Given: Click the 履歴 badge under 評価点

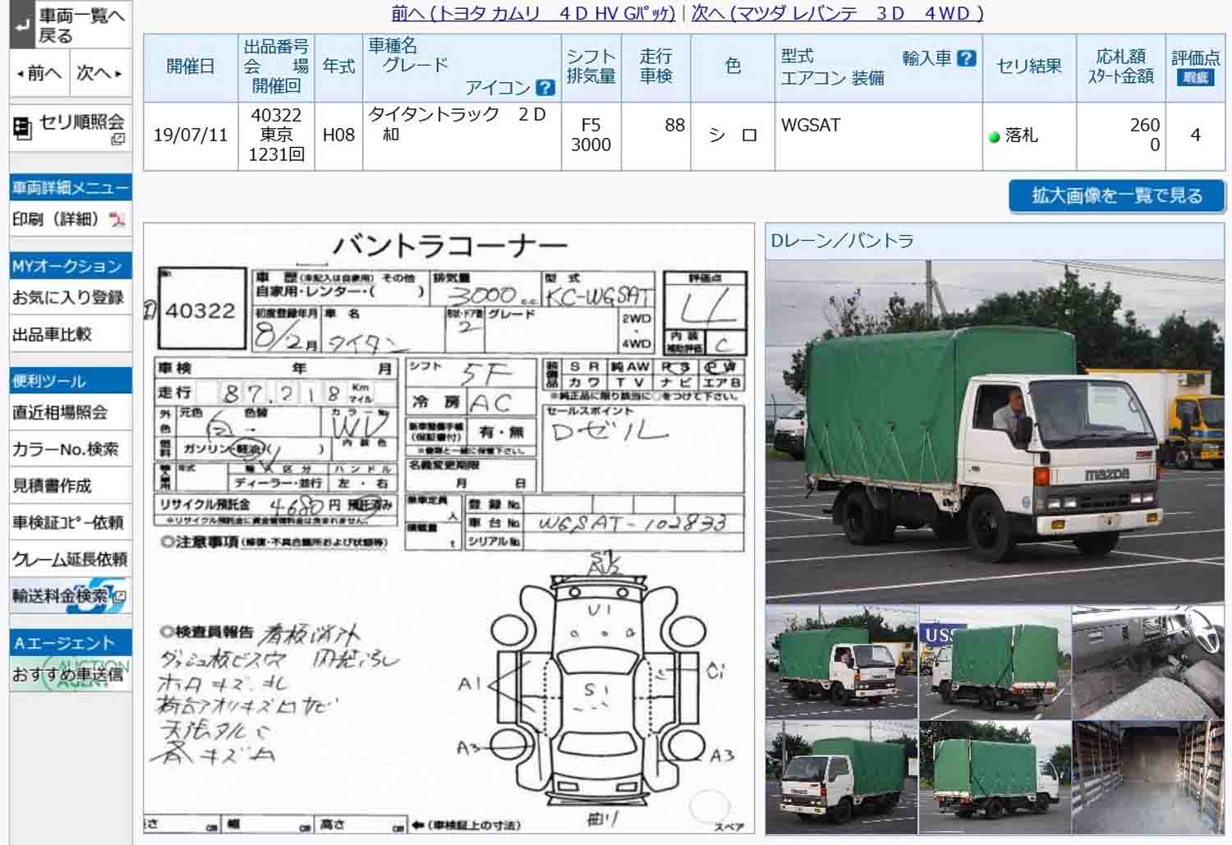Looking at the screenshot, I should coord(1194,78).
